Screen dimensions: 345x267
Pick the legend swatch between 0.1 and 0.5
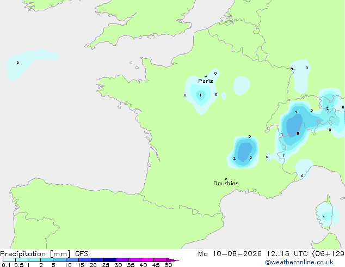[9, 260]
